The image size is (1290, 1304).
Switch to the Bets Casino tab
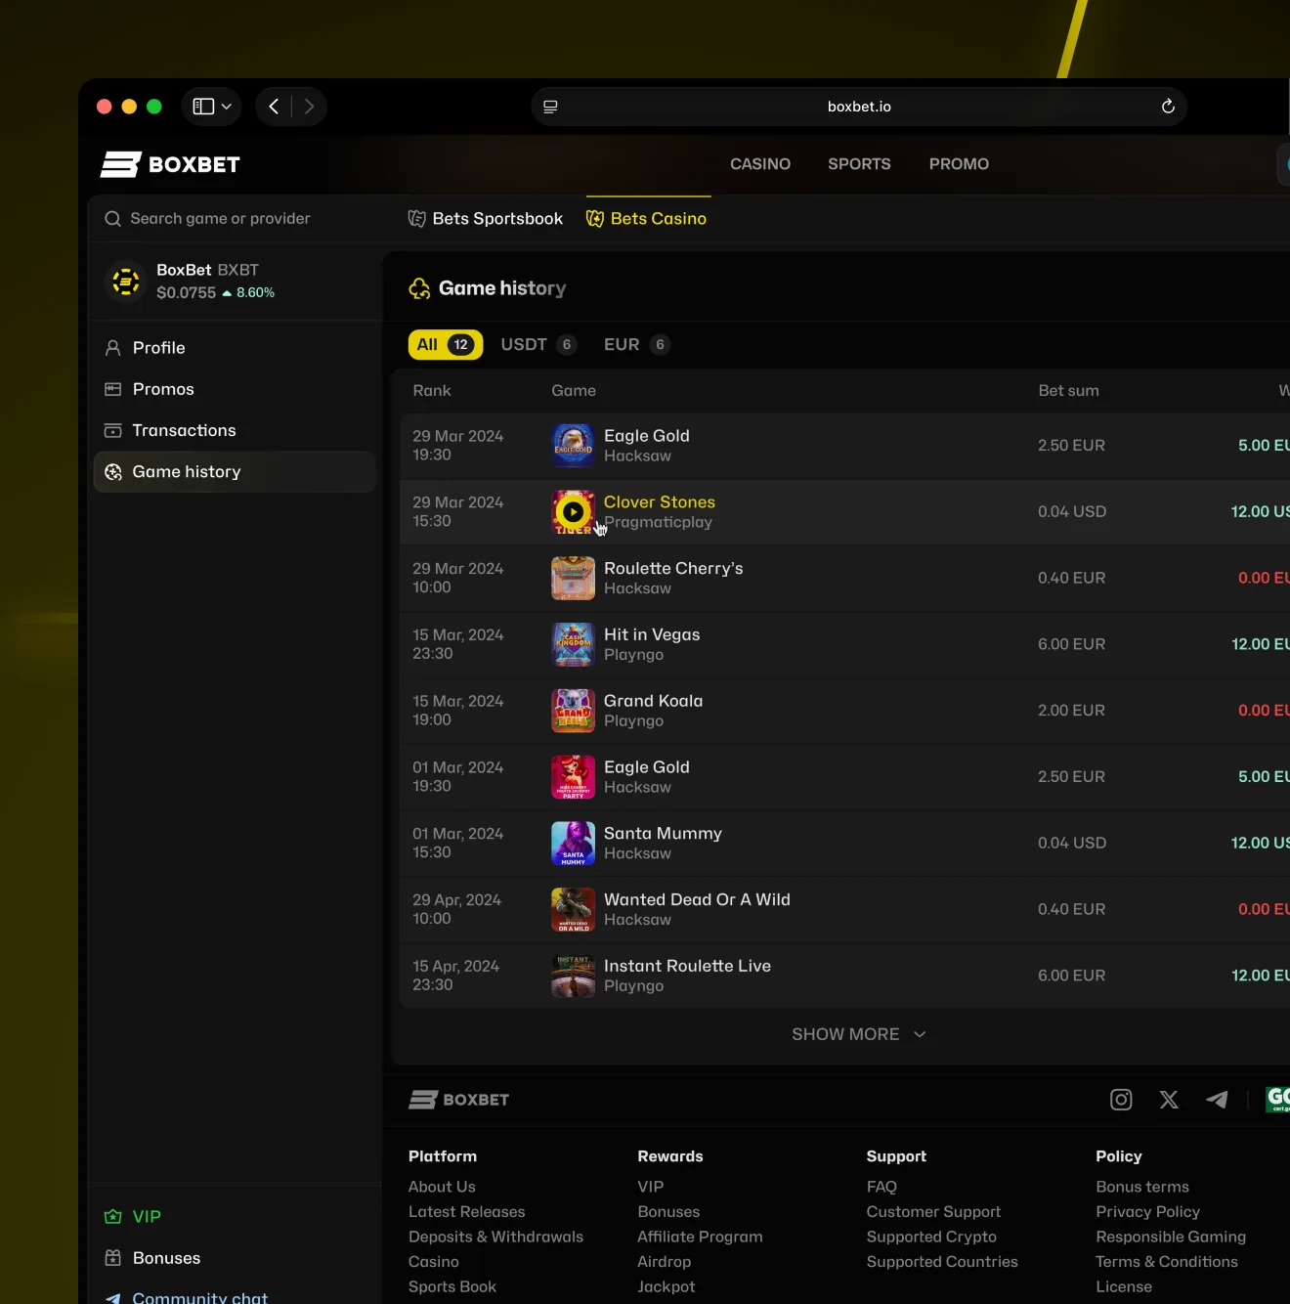coord(646,219)
